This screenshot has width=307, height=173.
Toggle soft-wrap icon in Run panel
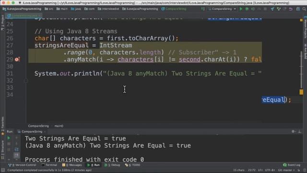coord(17,149)
